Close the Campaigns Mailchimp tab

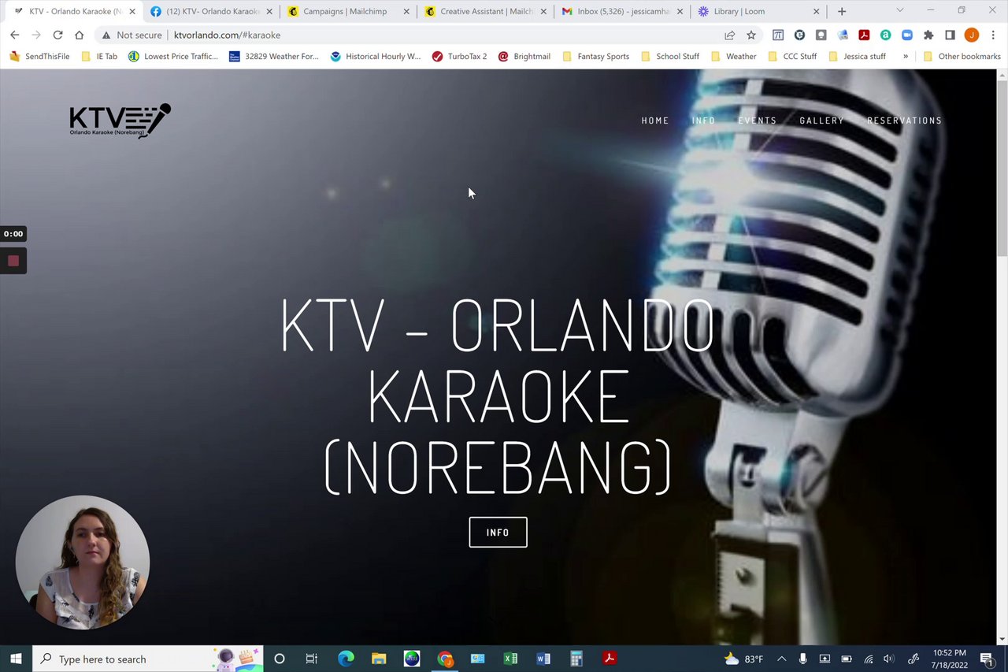click(x=406, y=11)
